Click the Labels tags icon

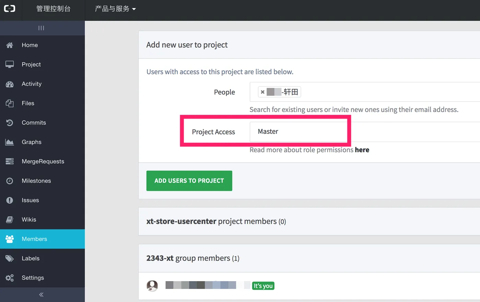[10, 258]
